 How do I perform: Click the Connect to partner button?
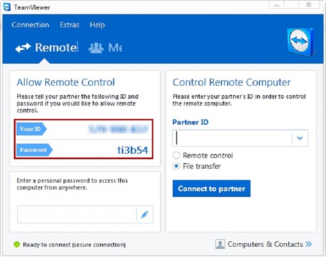tap(212, 189)
